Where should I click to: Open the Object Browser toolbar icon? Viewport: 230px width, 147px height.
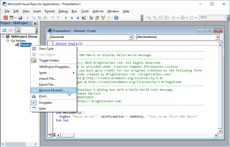(x=103, y=18)
